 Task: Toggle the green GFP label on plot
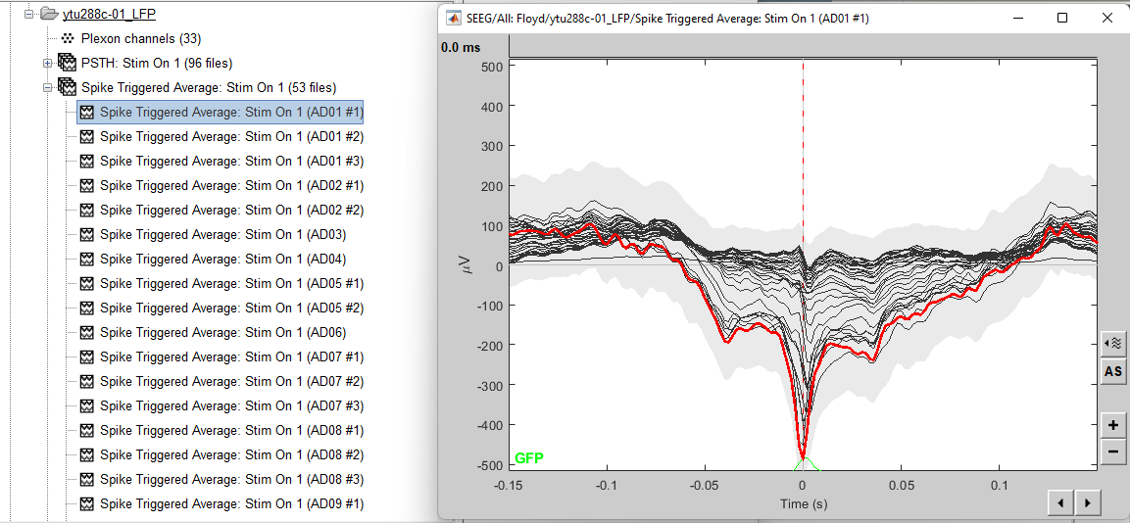tap(528, 458)
